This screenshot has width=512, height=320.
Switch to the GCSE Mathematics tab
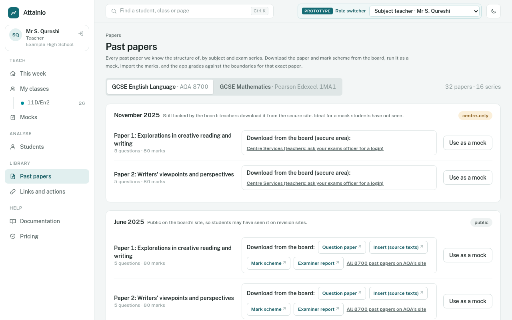278,87
